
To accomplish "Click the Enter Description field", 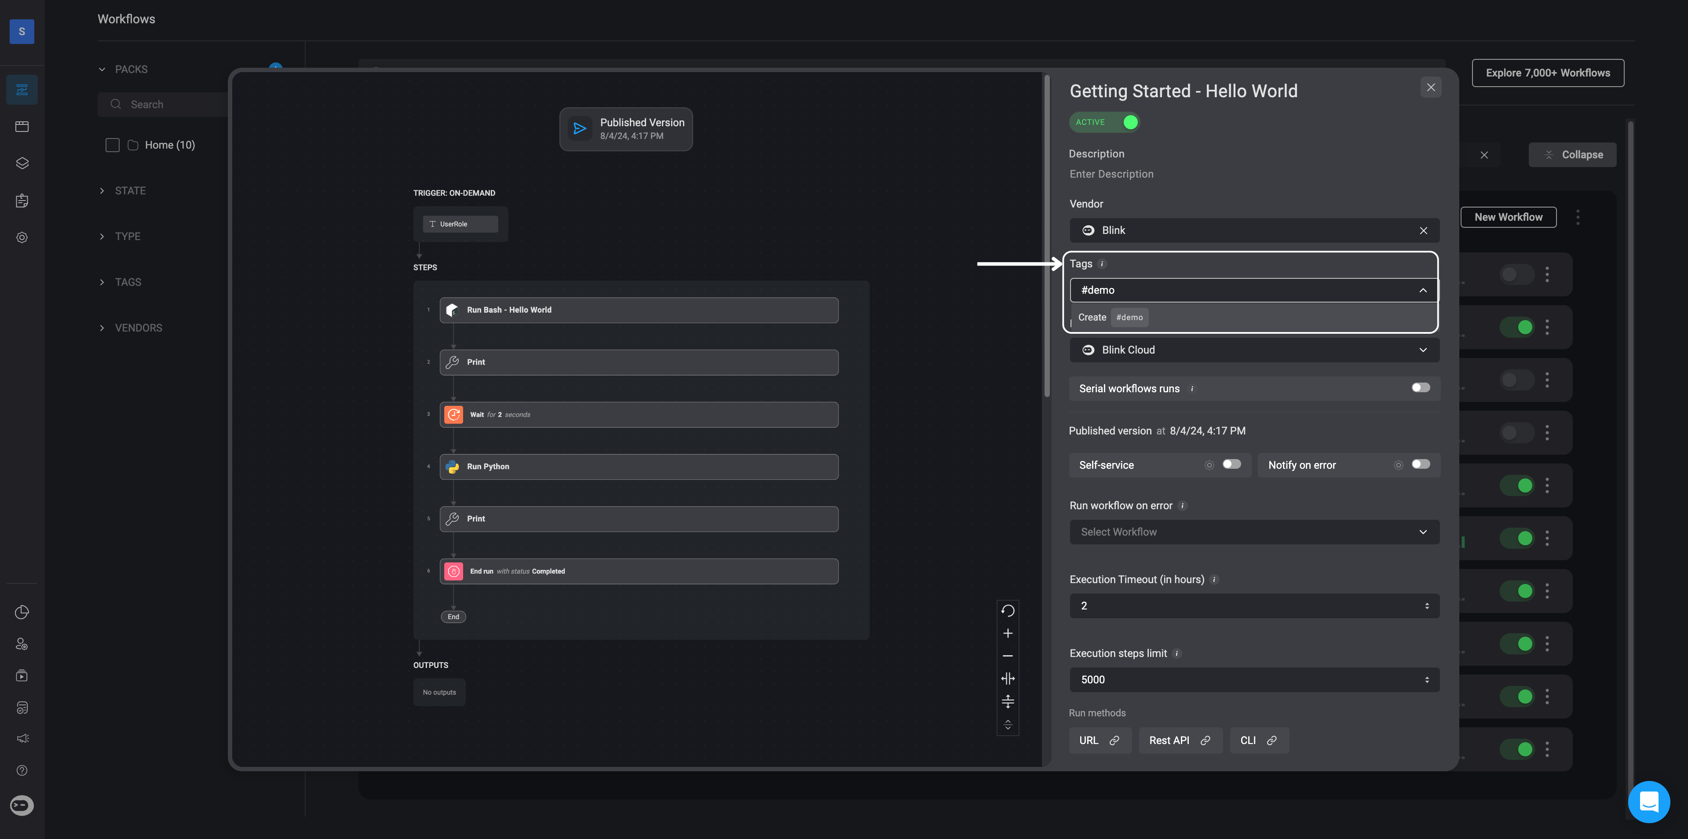I will (1111, 174).
